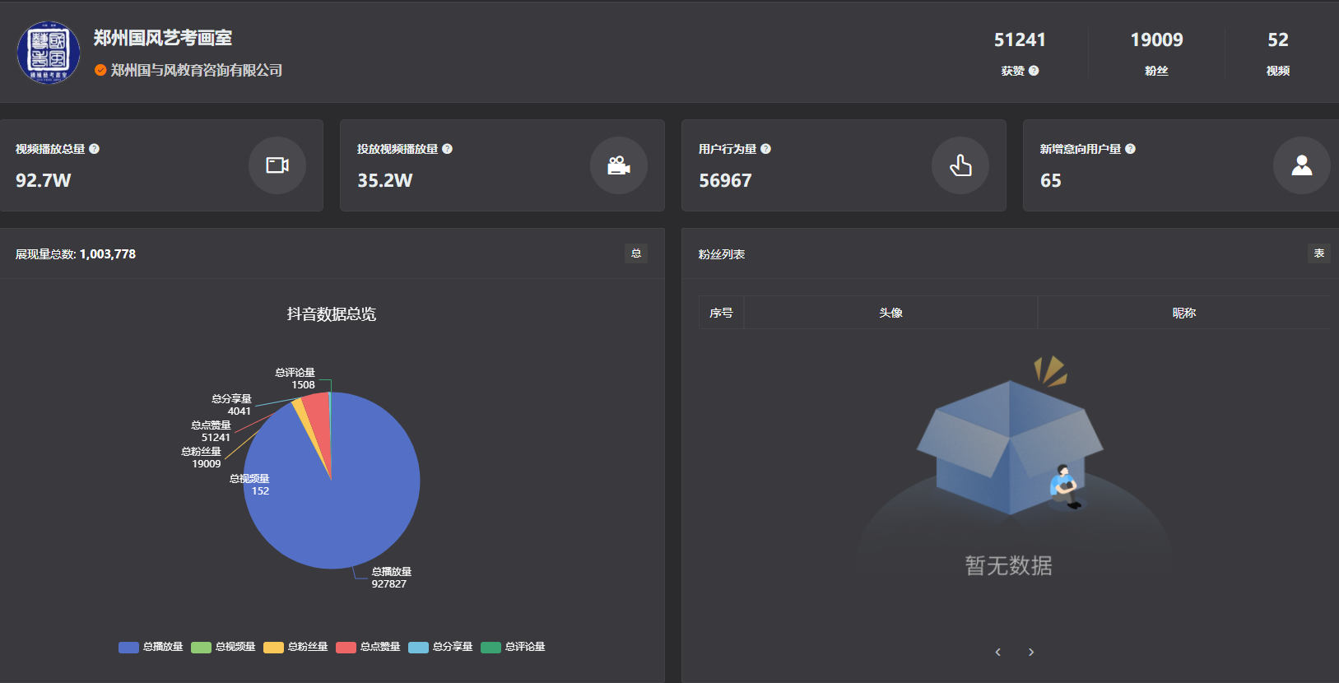Click the 总 button in the 展现量总数 panel

tap(635, 253)
